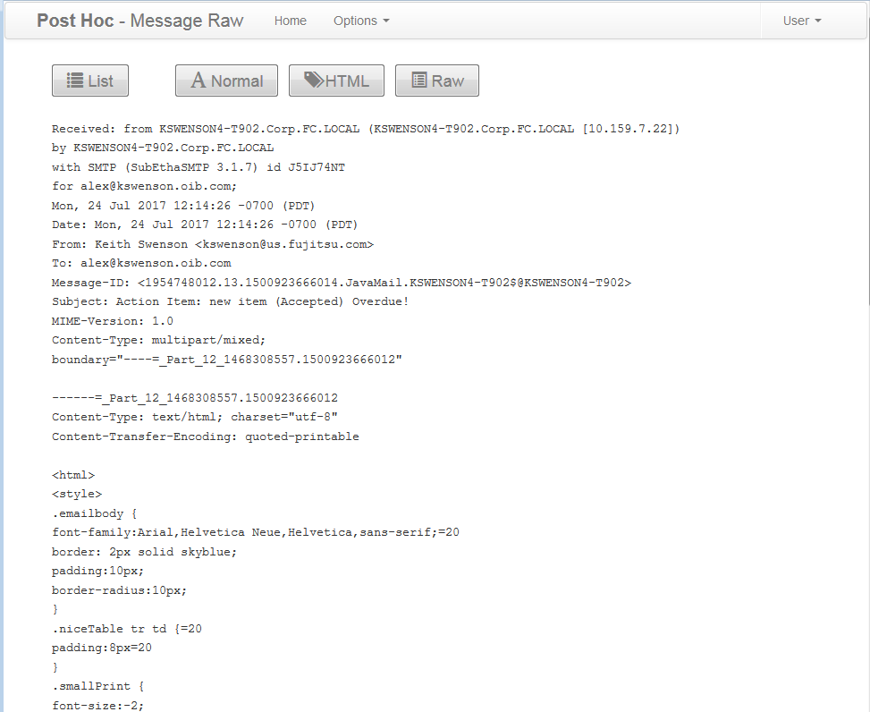The height and width of the screenshot is (712, 870).
Task: Click the Subject header line text
Action: [230, 301]
